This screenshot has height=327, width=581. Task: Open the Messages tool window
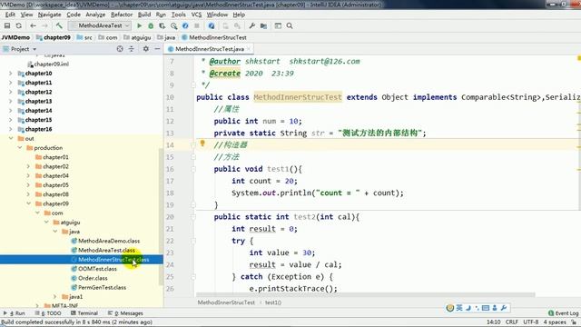[x=125, y=313]
